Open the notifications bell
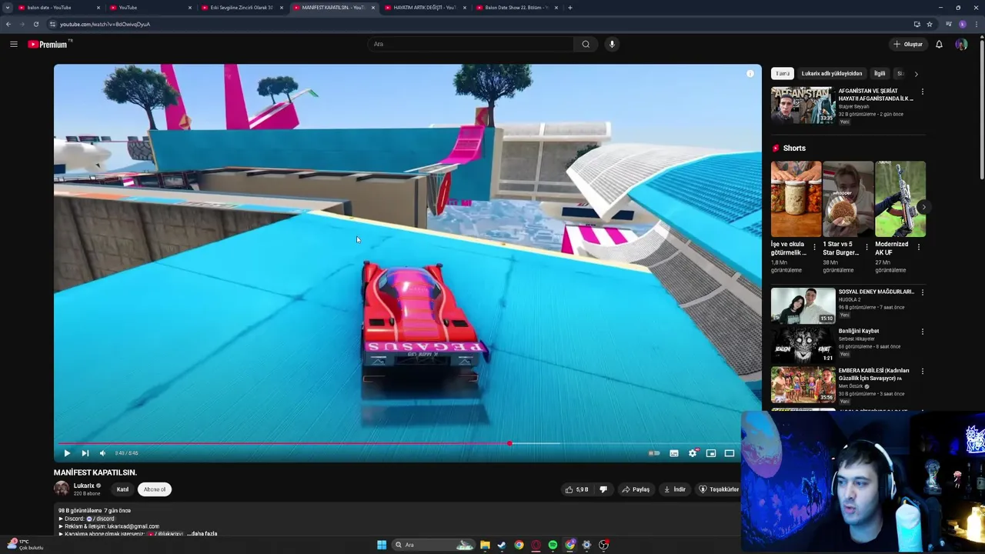 coord(939,44)
